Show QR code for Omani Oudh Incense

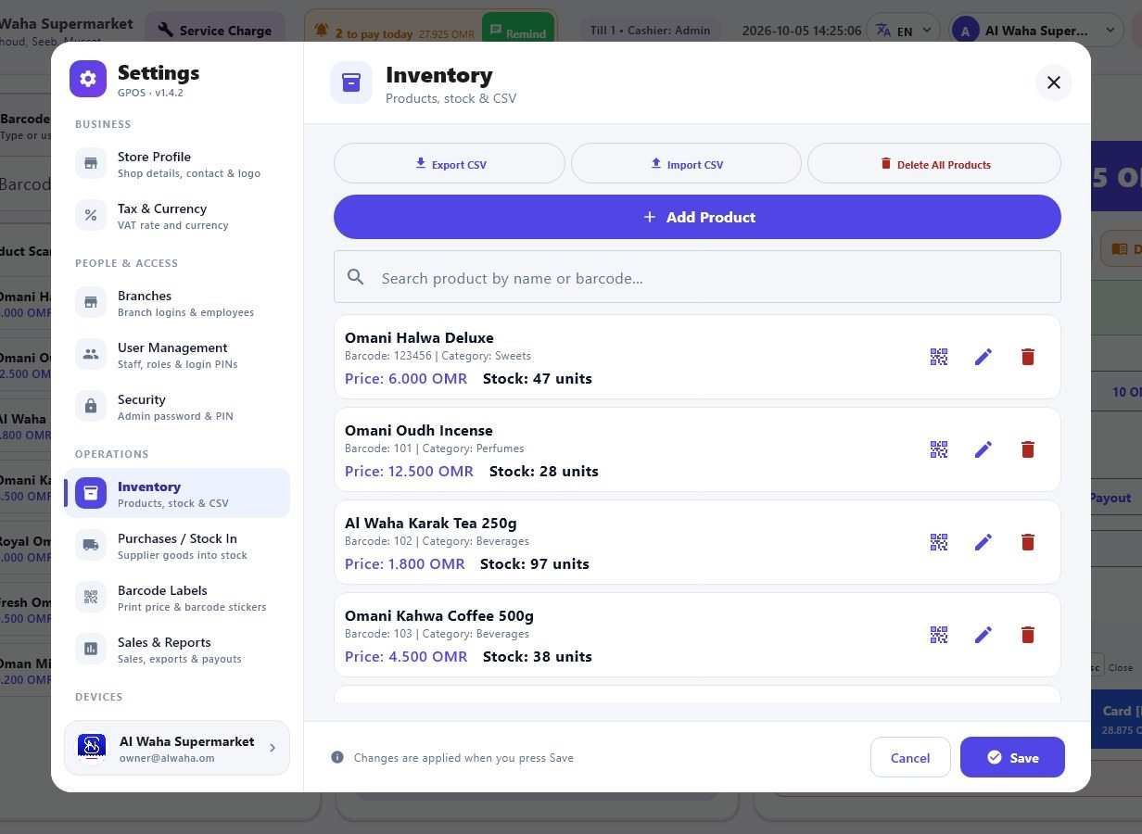coord(939,449)
